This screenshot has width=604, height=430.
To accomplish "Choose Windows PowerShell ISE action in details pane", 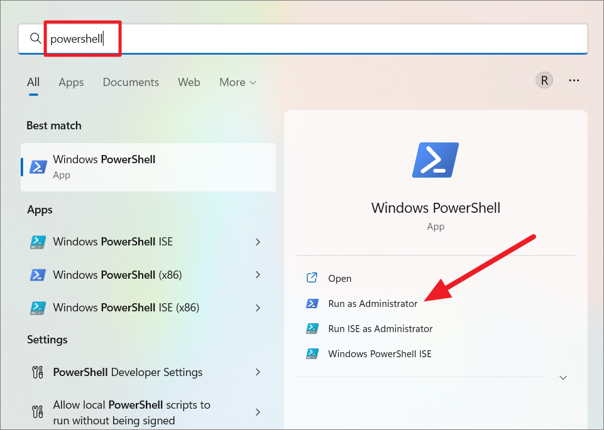I will pyautogui.click(x=380, y=354).
